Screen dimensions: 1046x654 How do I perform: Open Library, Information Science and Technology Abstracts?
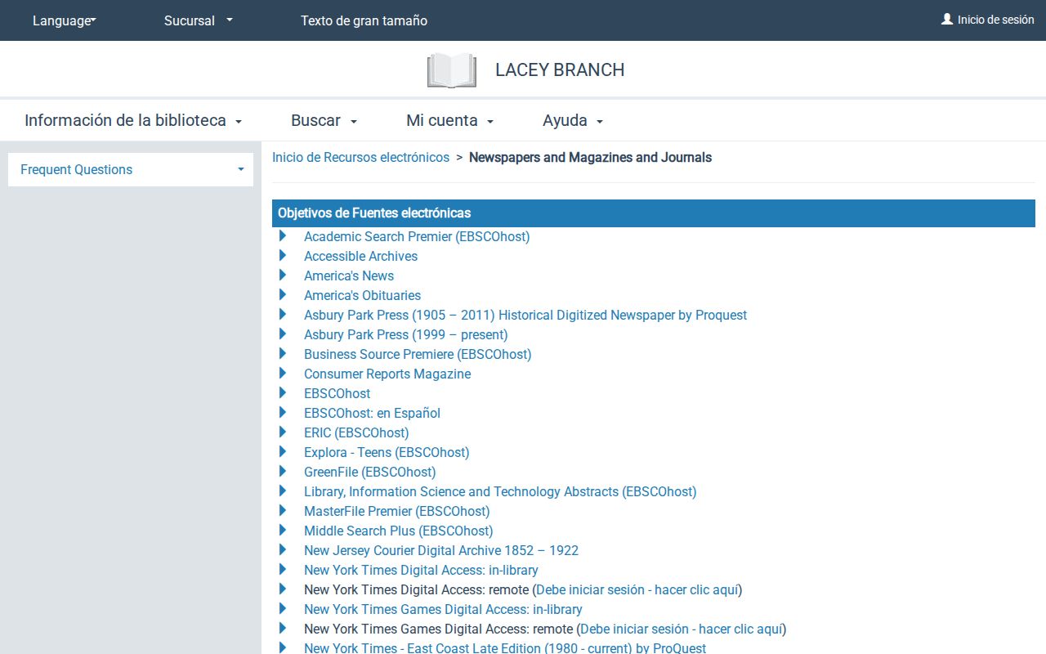pyautogui.click(x=500, y=491)
